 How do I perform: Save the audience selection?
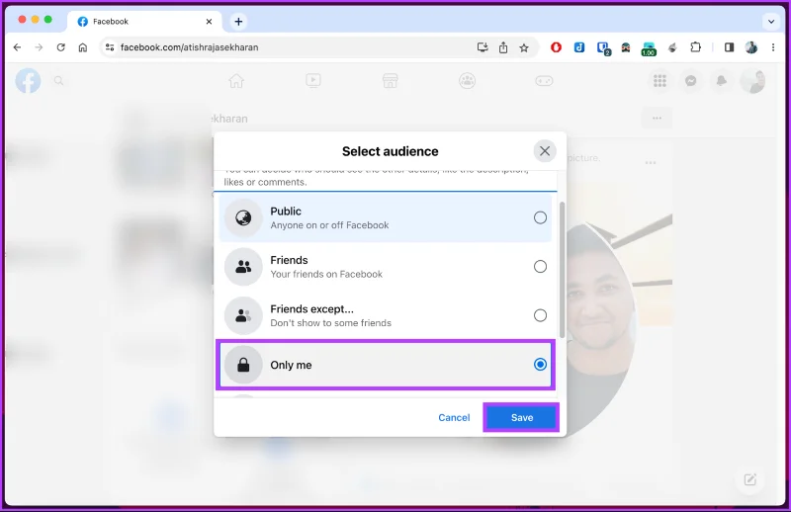[x=521, y=417]
